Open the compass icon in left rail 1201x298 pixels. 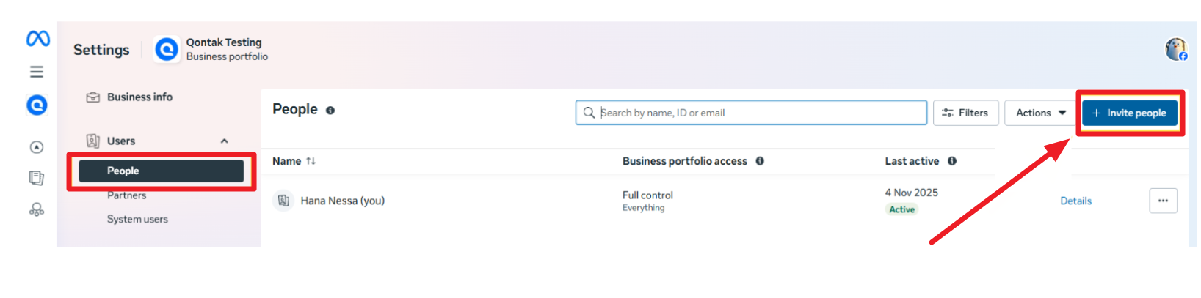coord(37,147)
